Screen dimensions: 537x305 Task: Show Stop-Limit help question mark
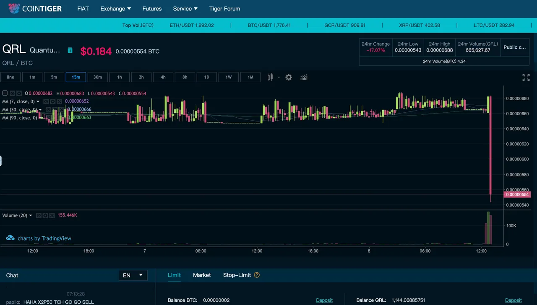pos(257,275)
